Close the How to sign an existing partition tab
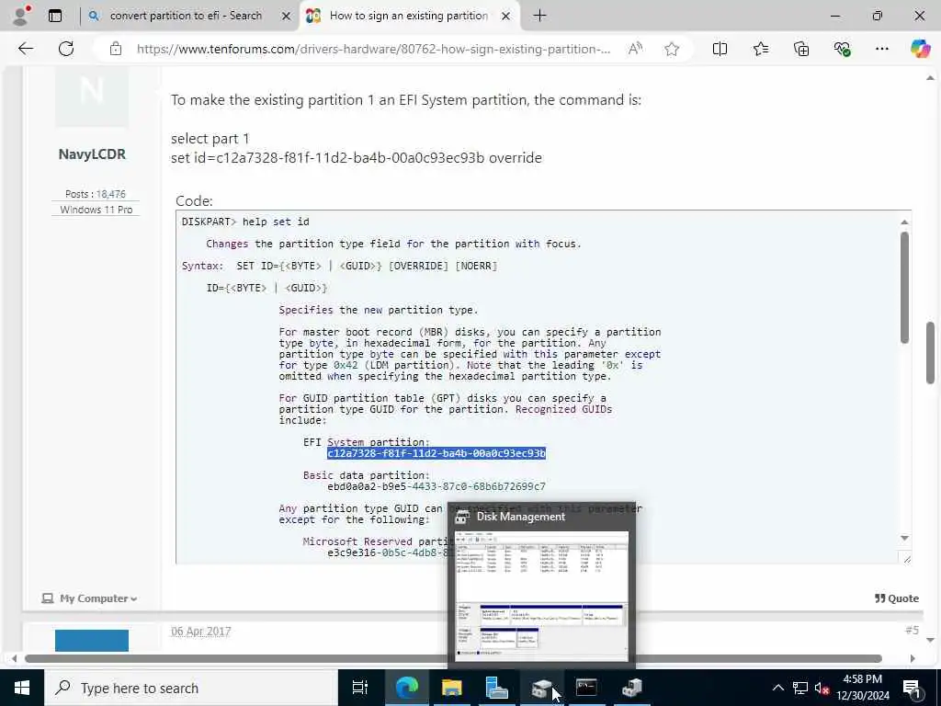 506,17
